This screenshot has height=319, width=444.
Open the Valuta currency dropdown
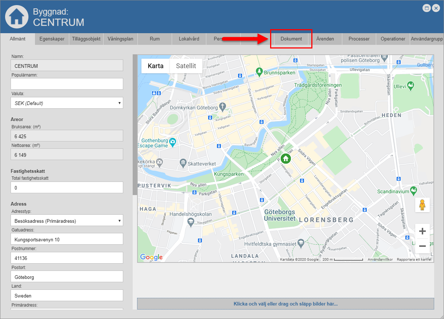pyautogui.click(x=67, y=103)
